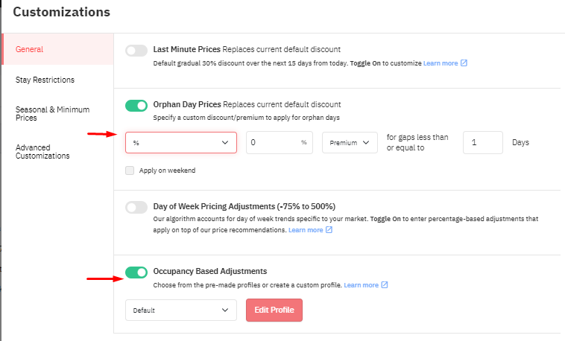
Task: Click the Edit Profile button
Action: point(274,310)
